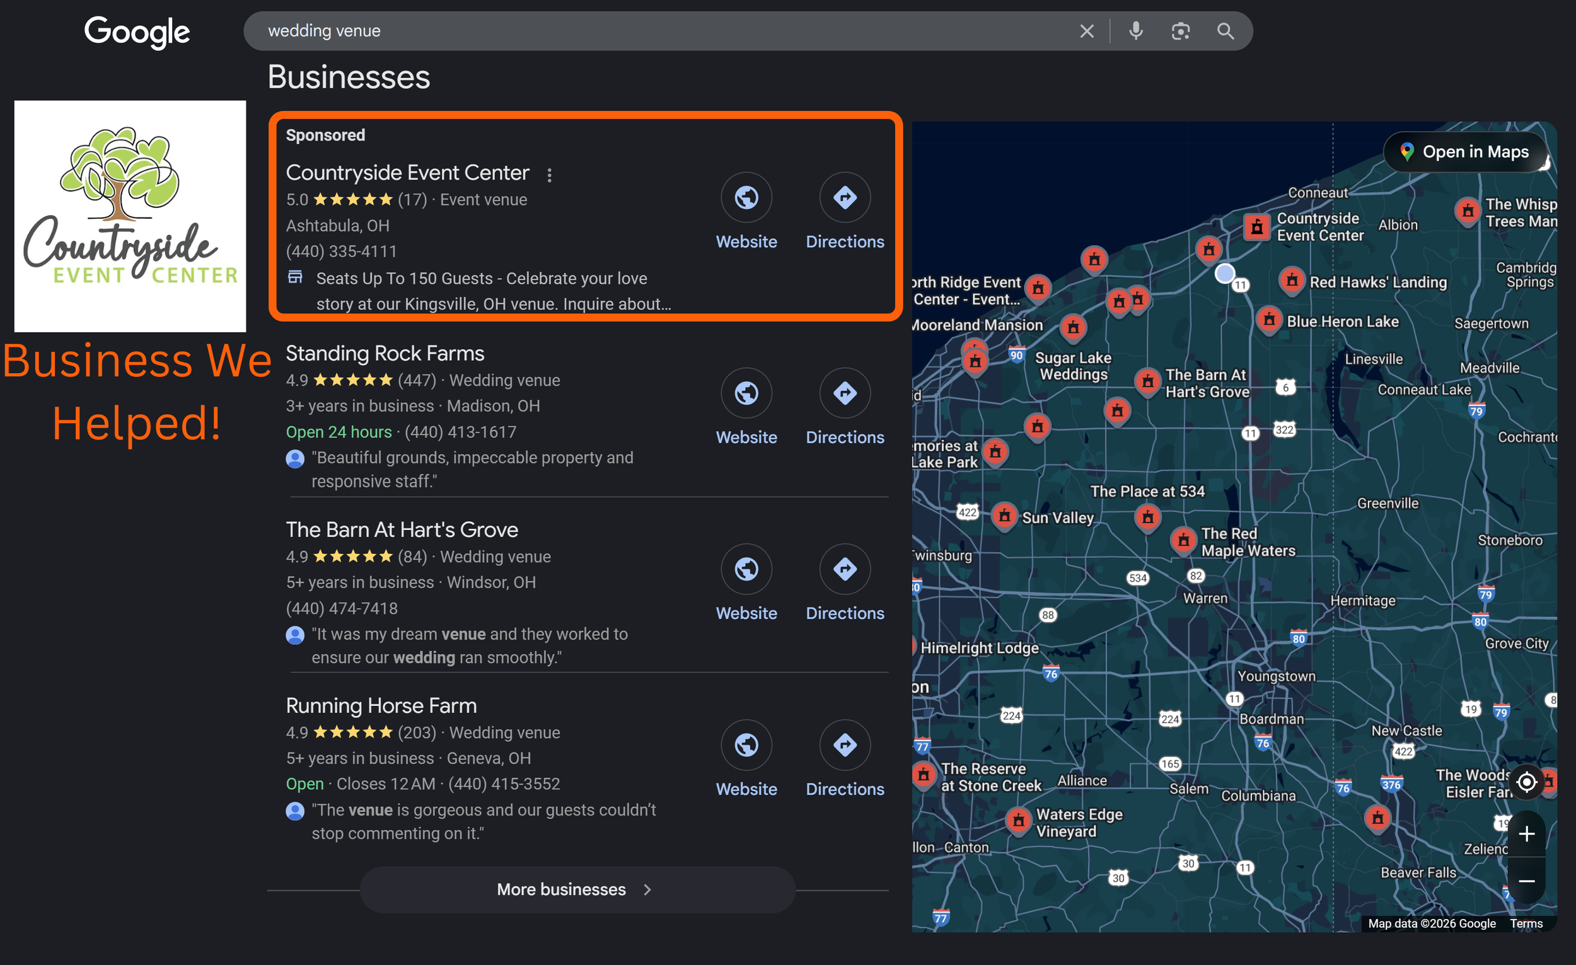This screenshot has width=1576, height=965.
Task: Zoom in on the map
Action: [x=1526, y=834]
